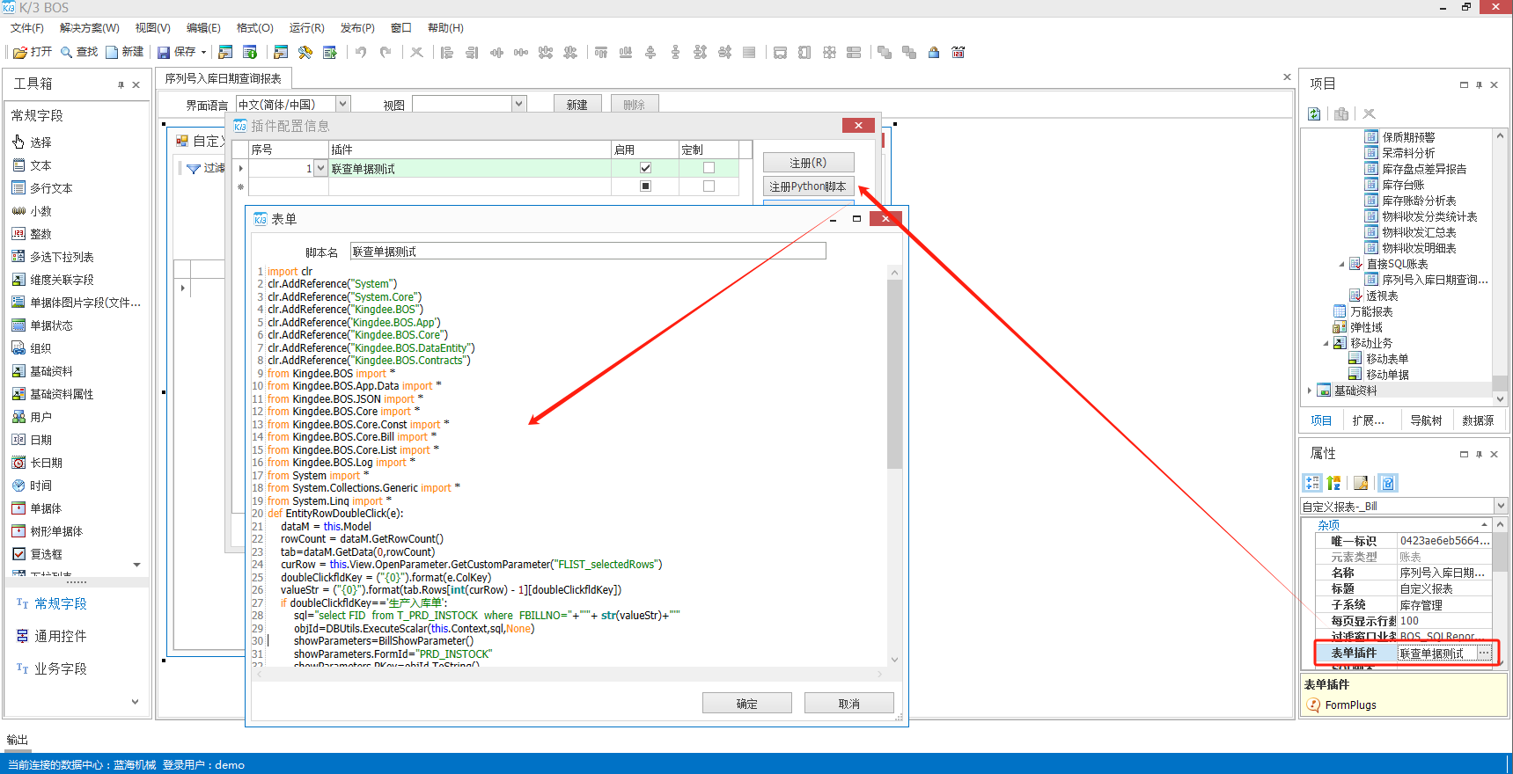Image resolution: width=1513 pixels, height=774 pixels.
Task: Click the help icon in 属性 panel toolbar
Action: click(1388, 483)
